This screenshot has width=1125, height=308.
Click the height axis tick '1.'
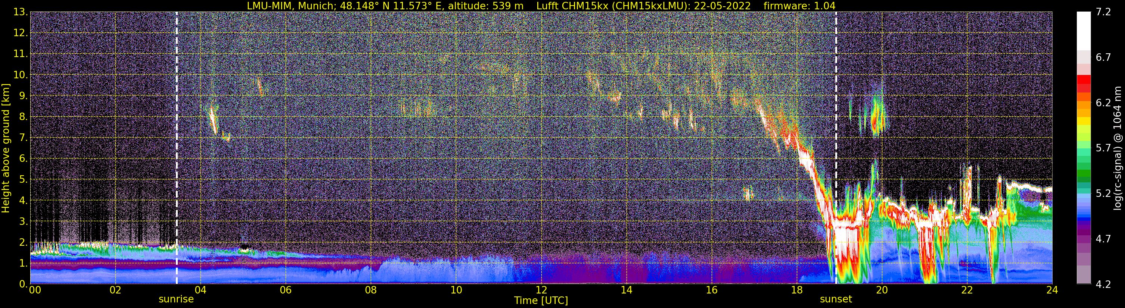pos(24,263)
